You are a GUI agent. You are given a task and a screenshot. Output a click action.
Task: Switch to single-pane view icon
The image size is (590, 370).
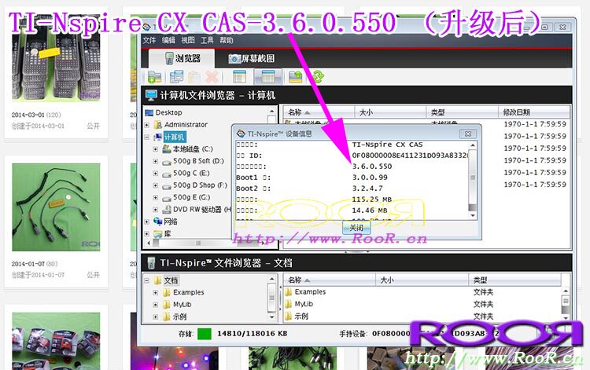click(239, 77)
